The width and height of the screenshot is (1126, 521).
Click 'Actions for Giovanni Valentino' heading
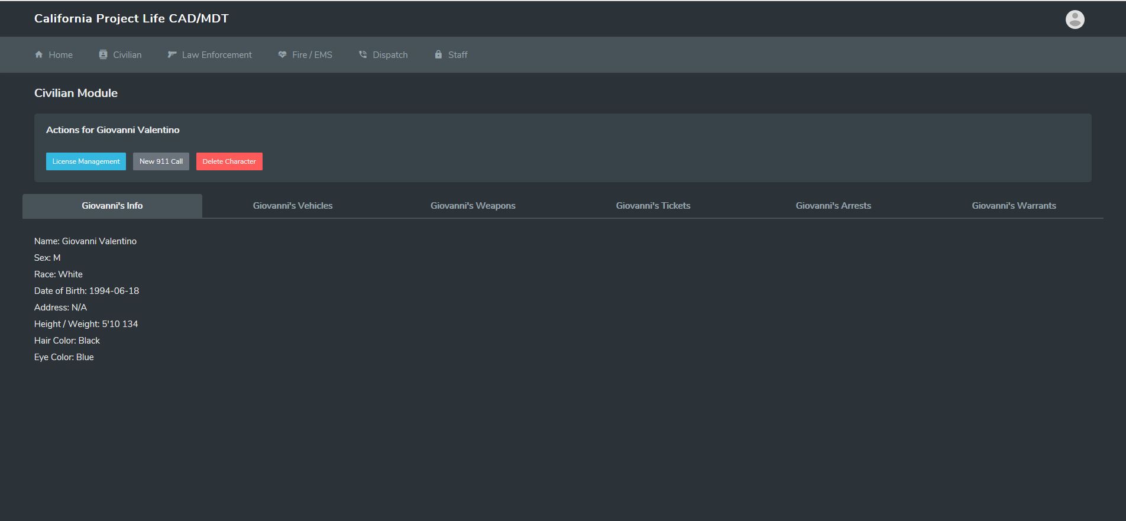(113, 130)
